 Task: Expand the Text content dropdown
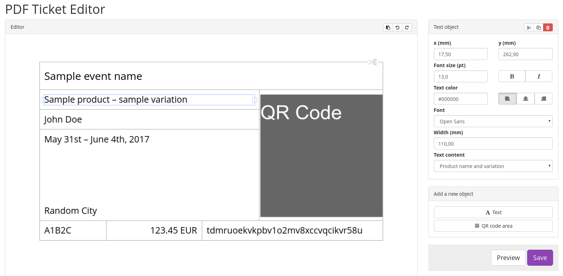click(493, 166)
